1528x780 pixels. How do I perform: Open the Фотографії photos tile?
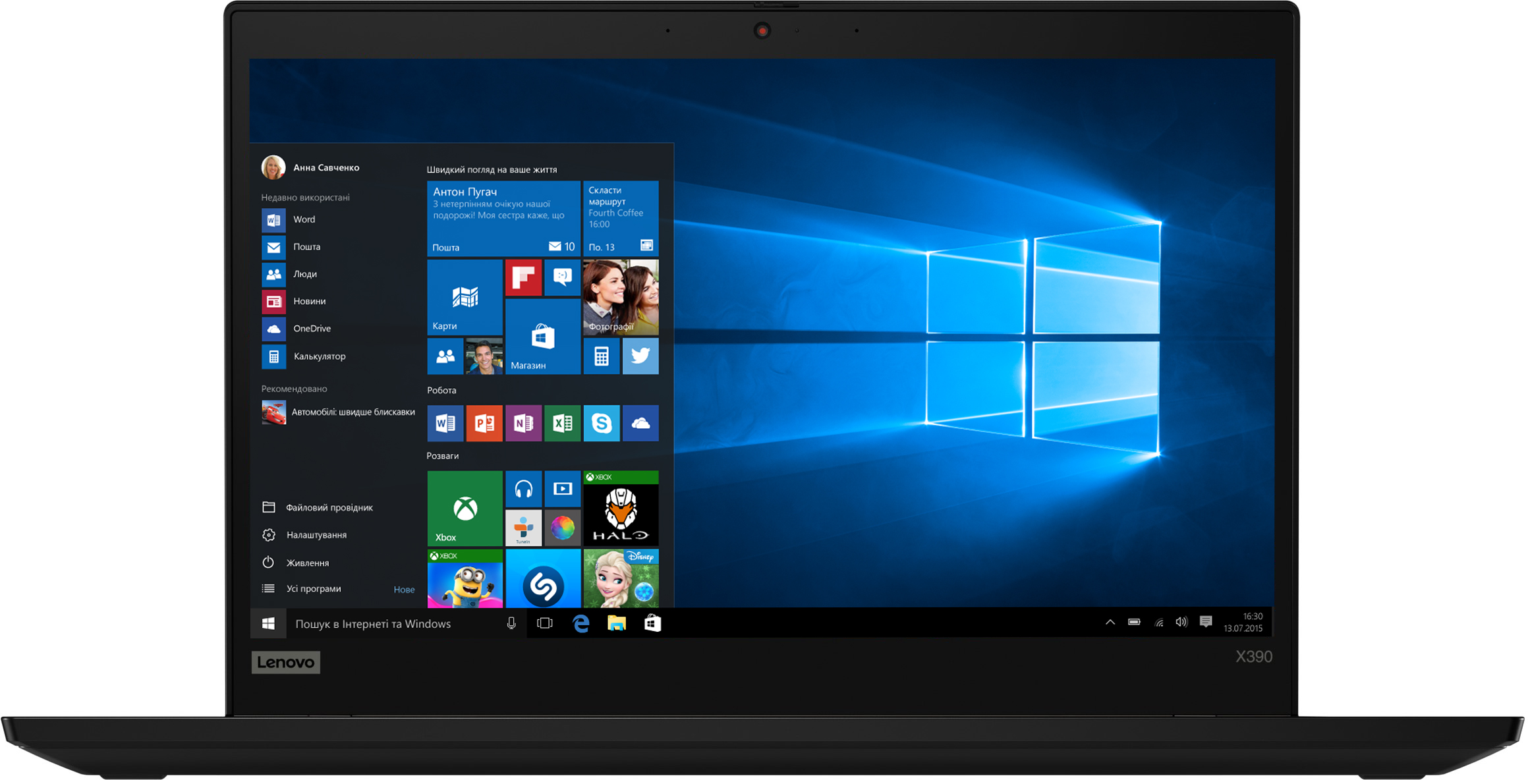coord(621,297)
